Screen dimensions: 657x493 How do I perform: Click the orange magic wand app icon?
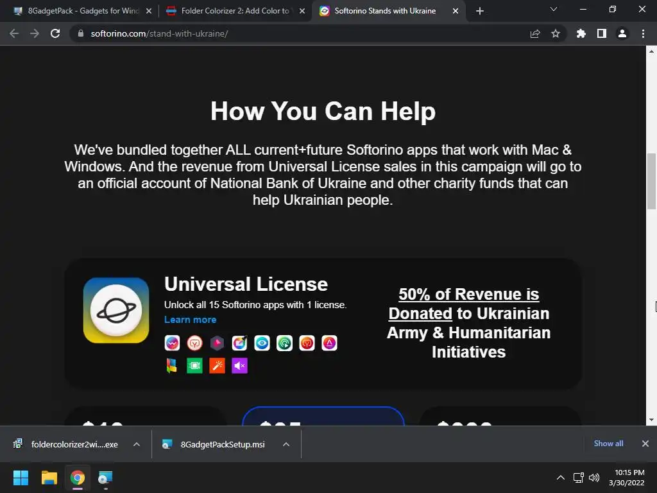click(x=217, y=365)
